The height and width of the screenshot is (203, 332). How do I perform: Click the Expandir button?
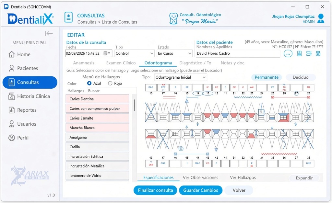click(304, 178)
